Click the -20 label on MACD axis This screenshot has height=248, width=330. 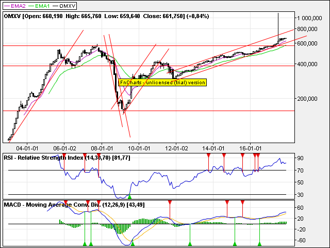tap(300, 229)
